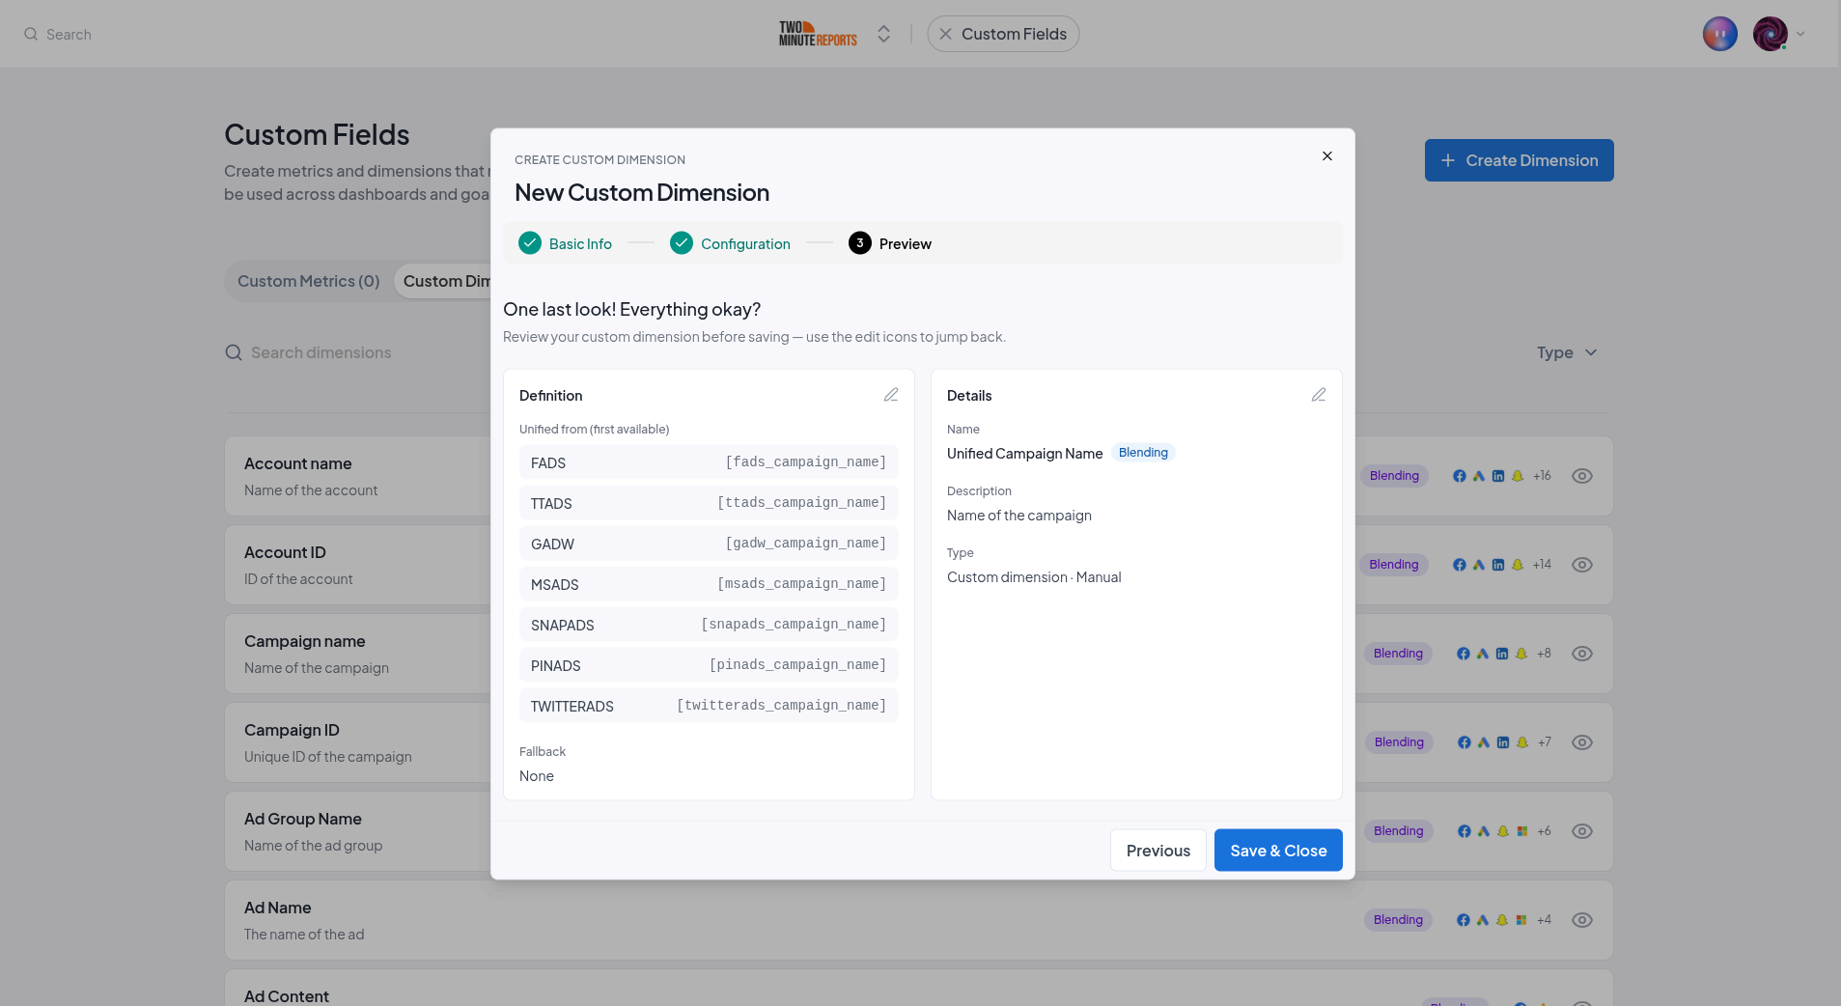Image resolution: width=1841 pixels, height=1006 pixels.
Task: Click Facebook icon in Account name row
Action: [1460, 476]
